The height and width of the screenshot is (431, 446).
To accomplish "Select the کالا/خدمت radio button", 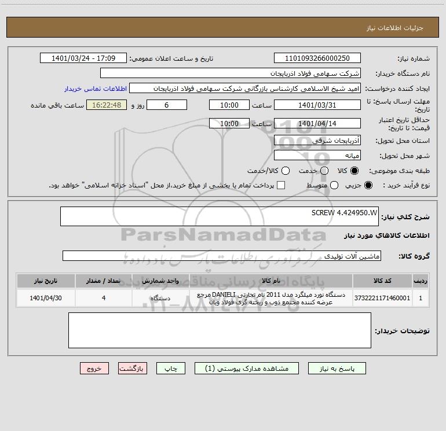I will [x=286, y=171].
